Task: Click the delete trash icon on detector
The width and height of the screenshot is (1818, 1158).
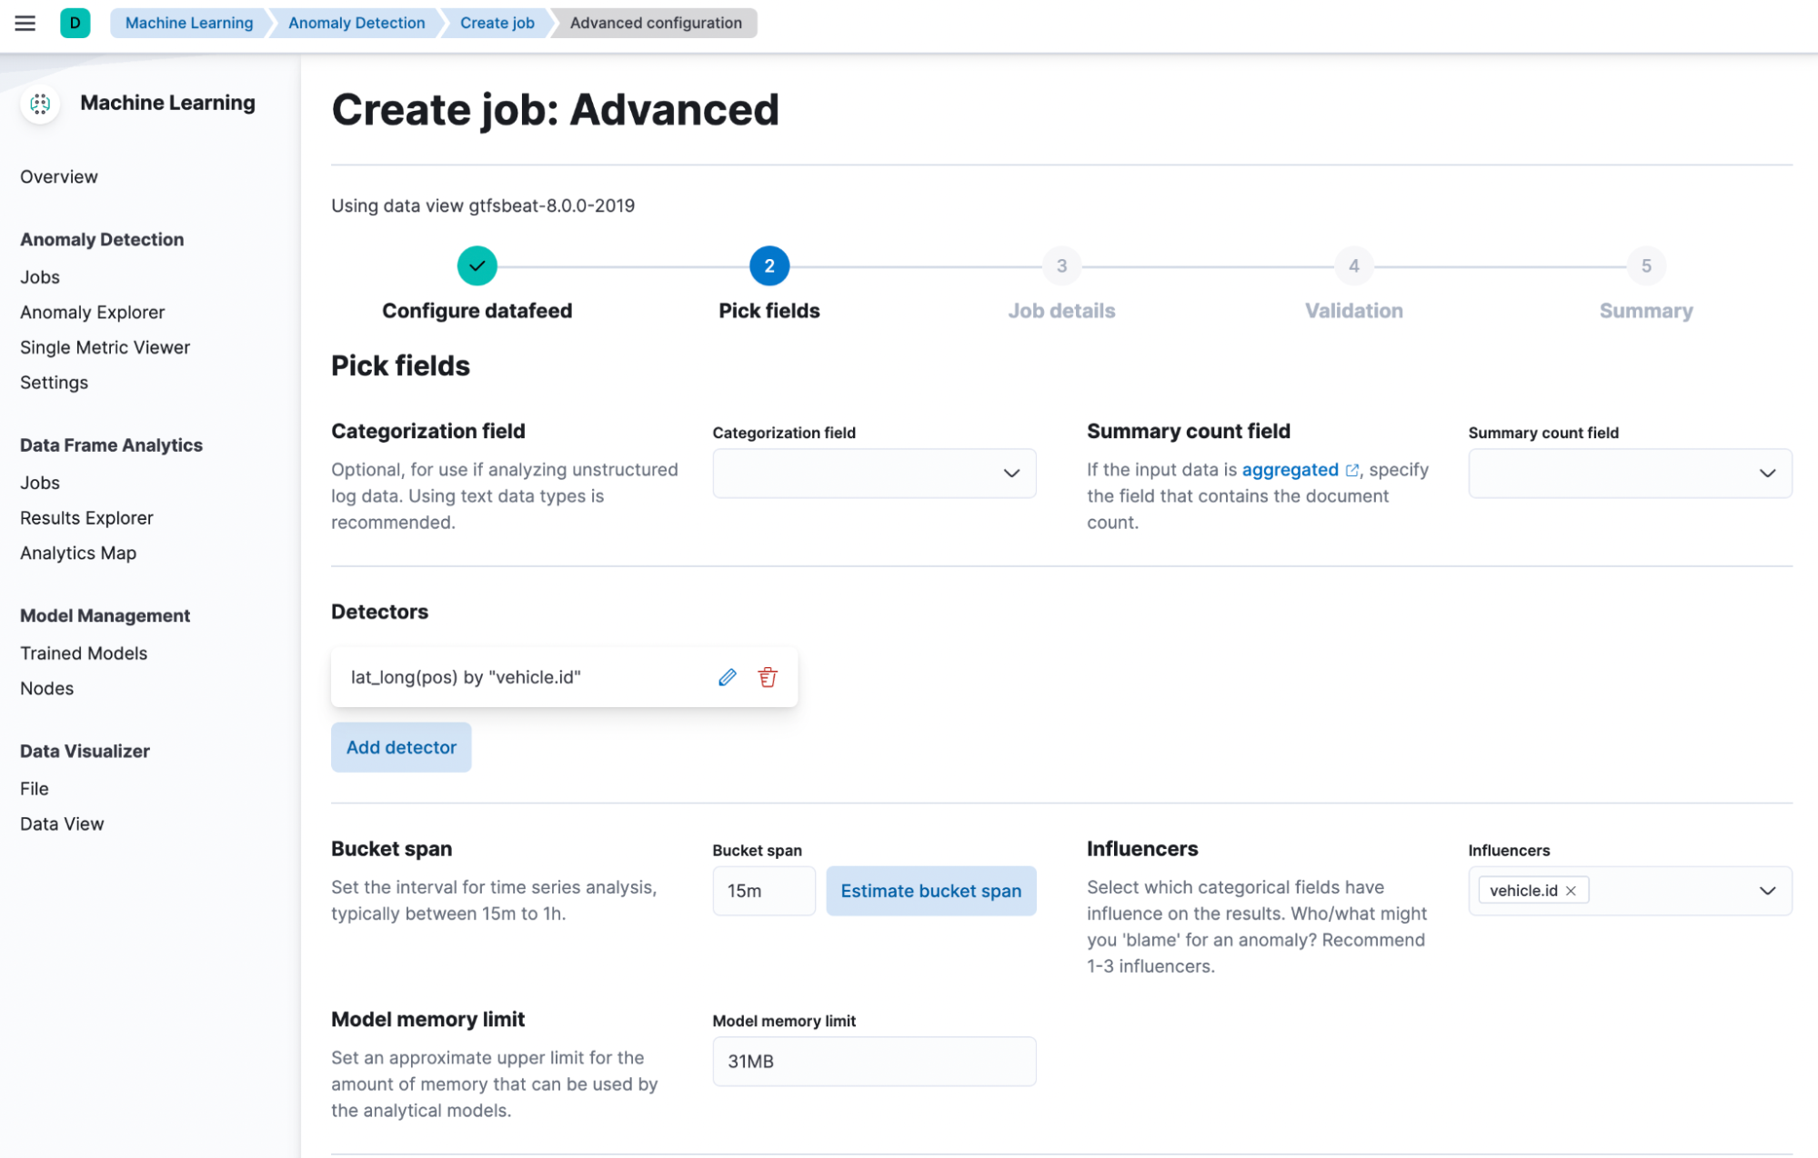Action: (x=768, y=675)
